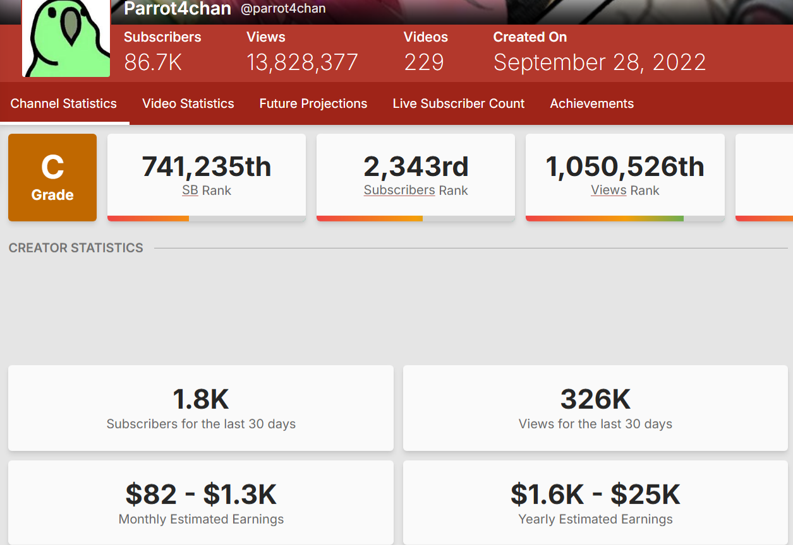Click the 2,343rd rank value
The width and height of the screenshot is (793, 545).
tap(416, 167)
